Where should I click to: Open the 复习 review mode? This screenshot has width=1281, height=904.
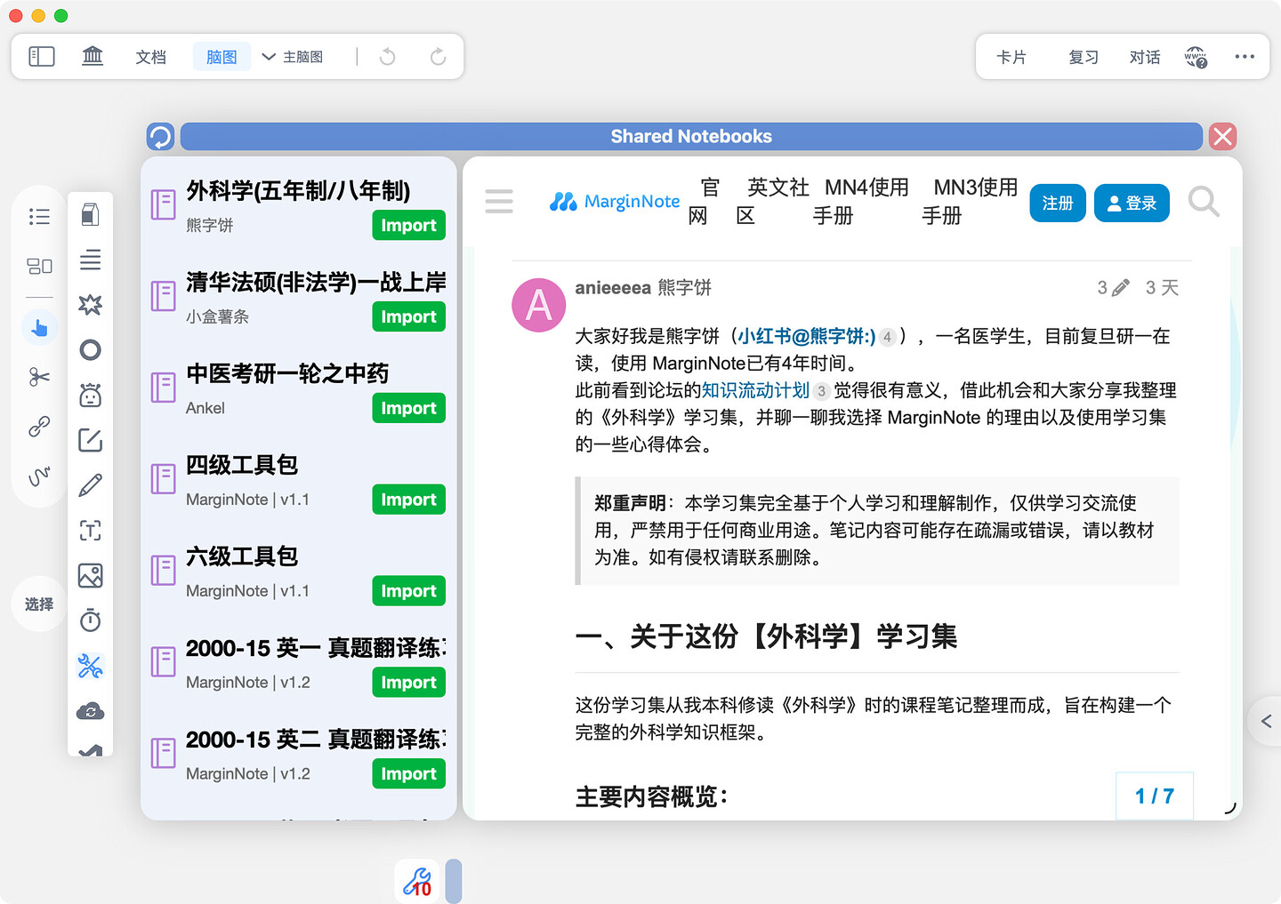click(x=1084, y=57)
